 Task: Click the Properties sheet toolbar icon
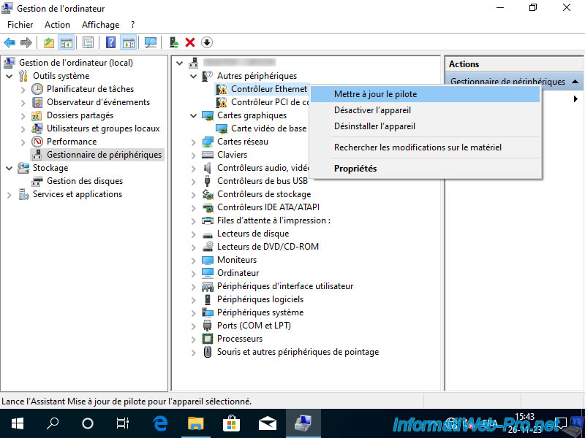click(88, 42)
